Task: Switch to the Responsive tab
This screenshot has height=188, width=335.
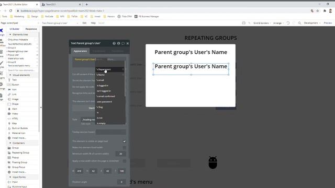Action: coord(31,29)
